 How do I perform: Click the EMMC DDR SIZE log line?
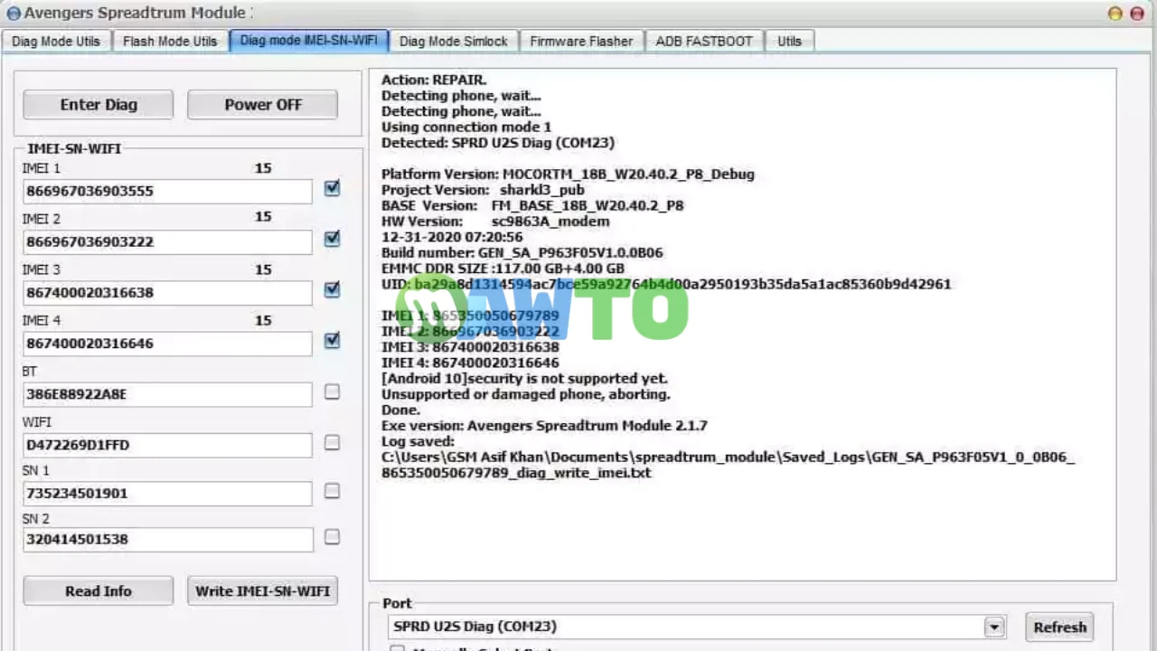click(503, 269)
